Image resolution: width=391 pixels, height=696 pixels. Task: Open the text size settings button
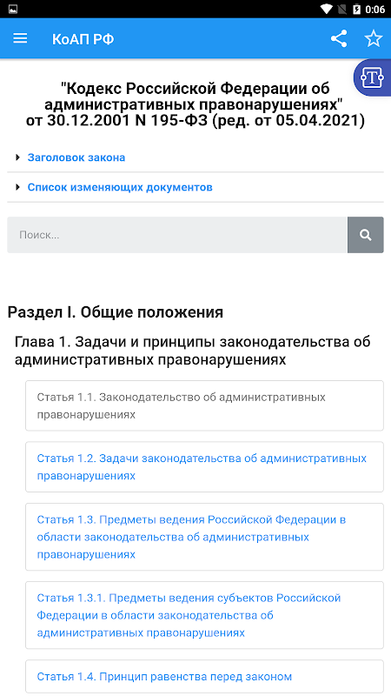[373, 77]
